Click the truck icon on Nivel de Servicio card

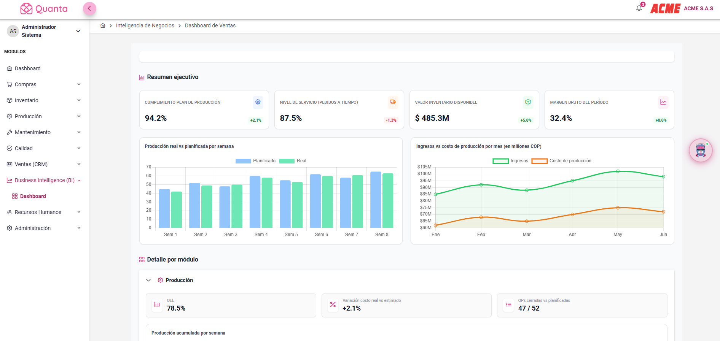pyautogui.click(x=393, y=102)
